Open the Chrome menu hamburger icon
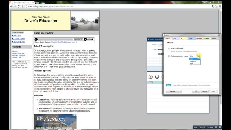Viewport: 231px width, 130px height. 220,6
